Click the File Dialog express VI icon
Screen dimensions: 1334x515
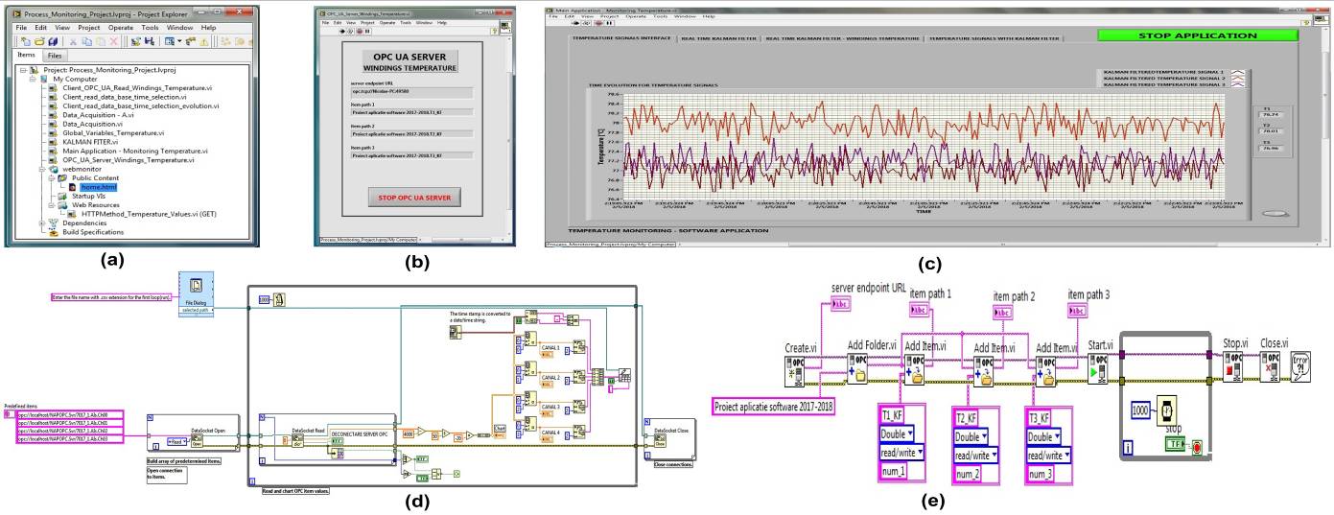pyautogui.click(x=193, y=286)
